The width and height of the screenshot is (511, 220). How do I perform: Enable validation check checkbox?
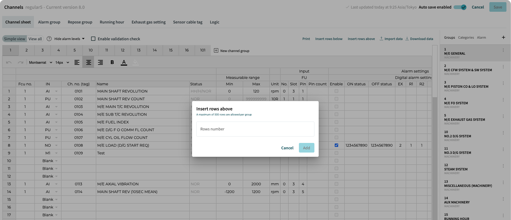93,39
